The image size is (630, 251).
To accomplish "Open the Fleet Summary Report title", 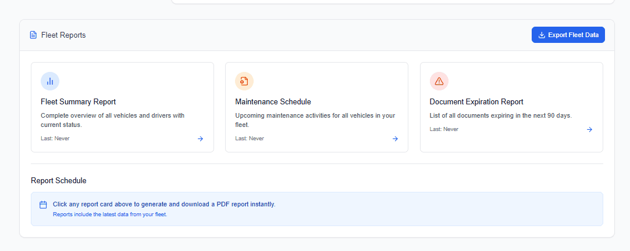I will [79, 101].
